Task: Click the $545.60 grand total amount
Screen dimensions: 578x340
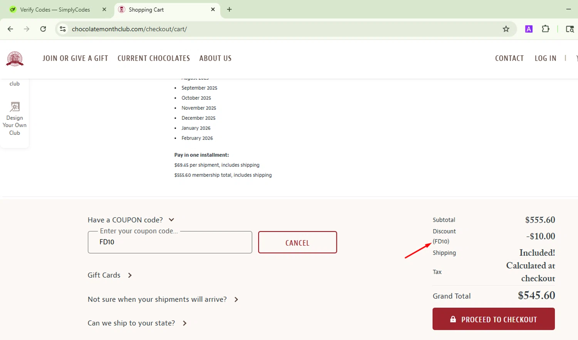Action: click(536, 295)
